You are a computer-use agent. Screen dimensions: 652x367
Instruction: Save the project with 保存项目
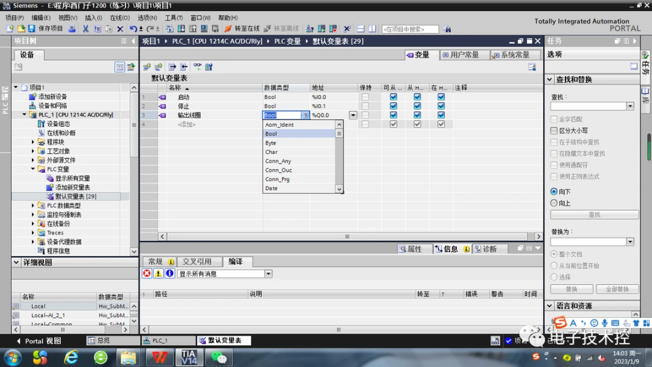45,29
